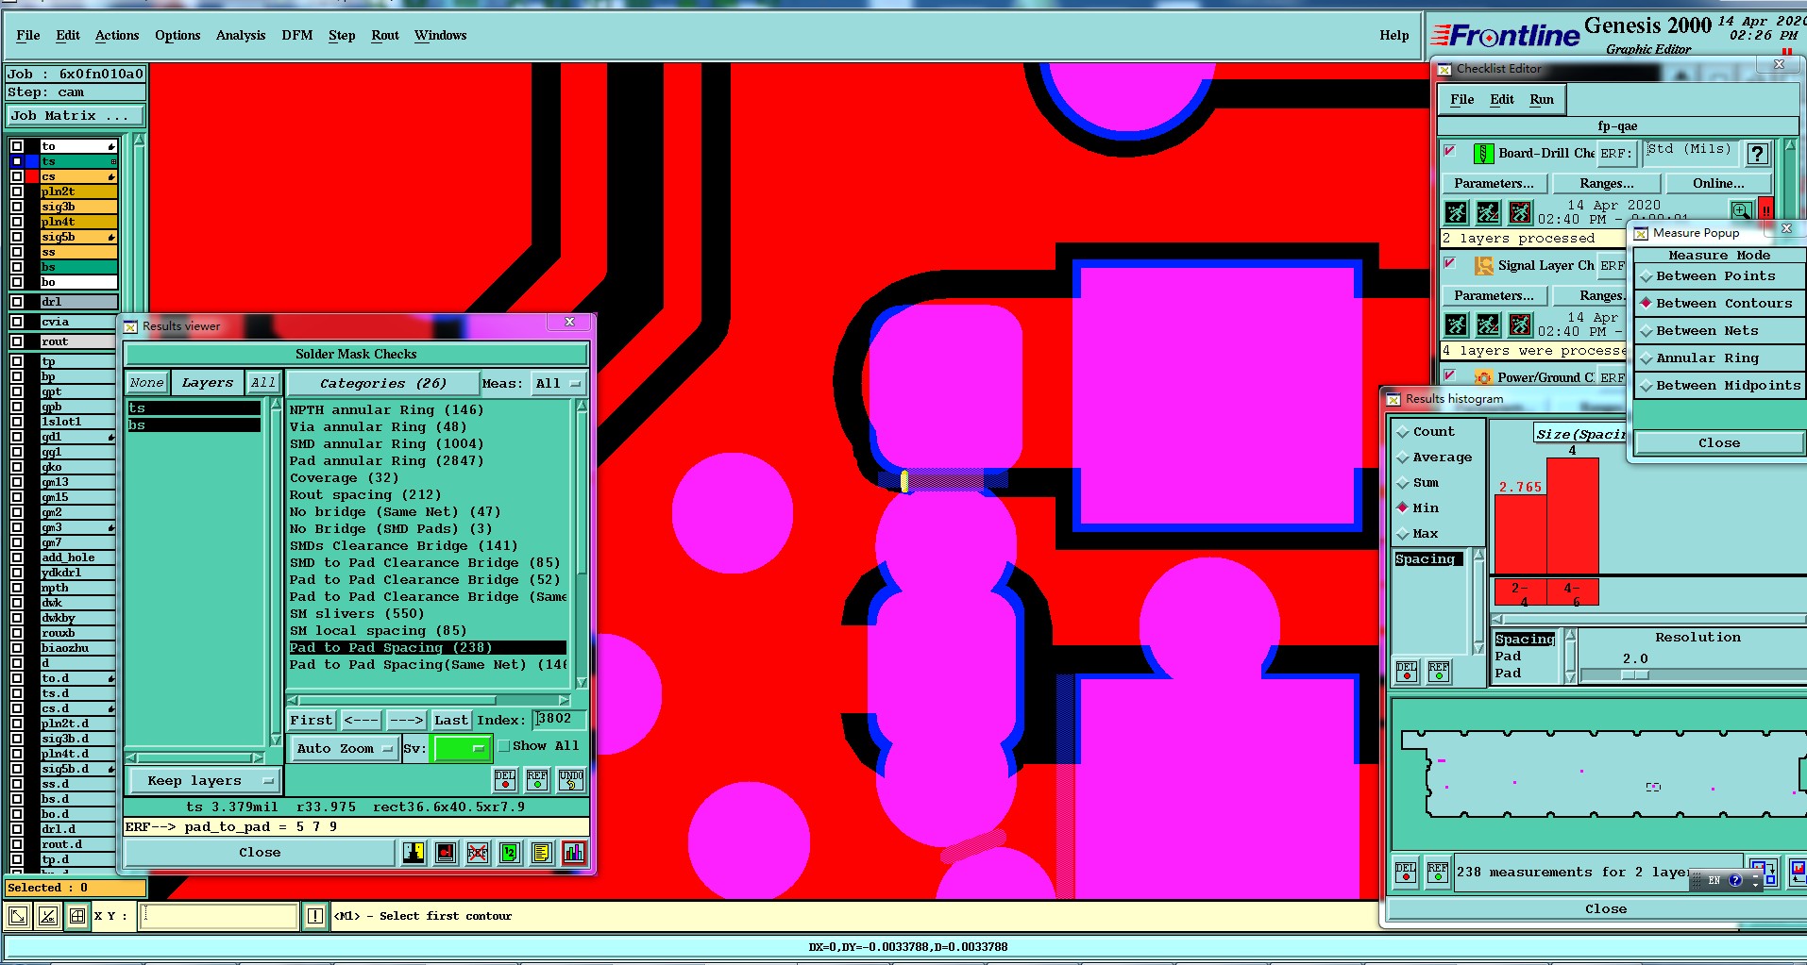Select the Count option in Results histogram
The width and height of the screenshot is (1807, 965).
1426,432
